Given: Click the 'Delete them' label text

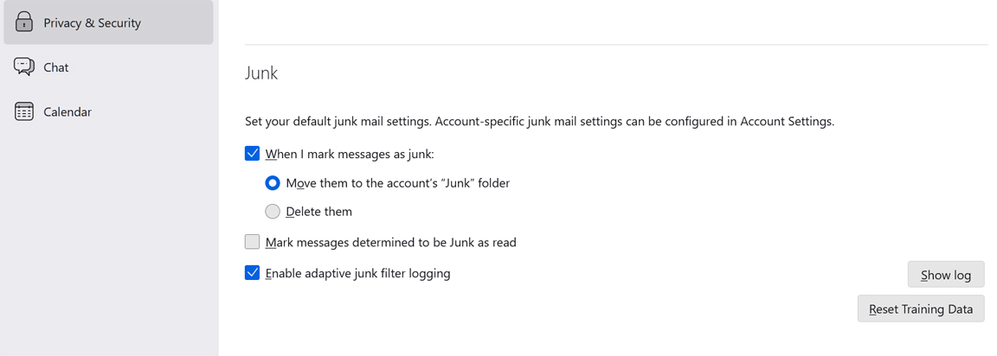Looking at the screenshot, I should click(x=318, y=212).
